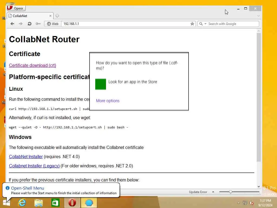
Task: Open the muted volume tray icon
Action: (251, 203)
